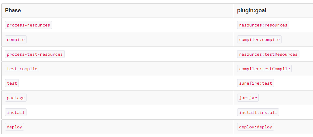Select the deploy phase tag

pyautogui.click(x=14, y=127)
